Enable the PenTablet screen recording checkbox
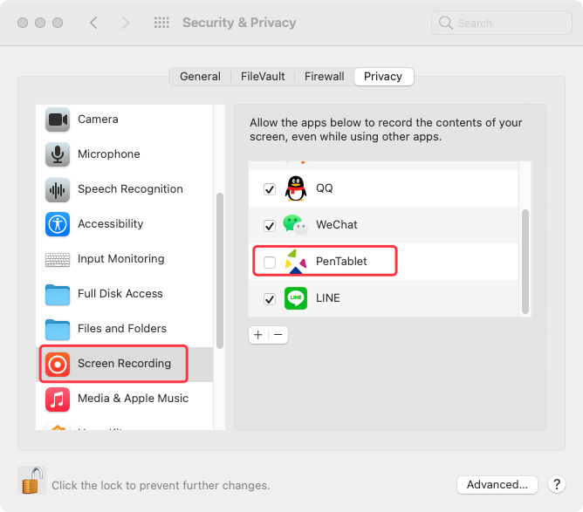Viewport: 583px width, 512px height. [x=270, y=262]
